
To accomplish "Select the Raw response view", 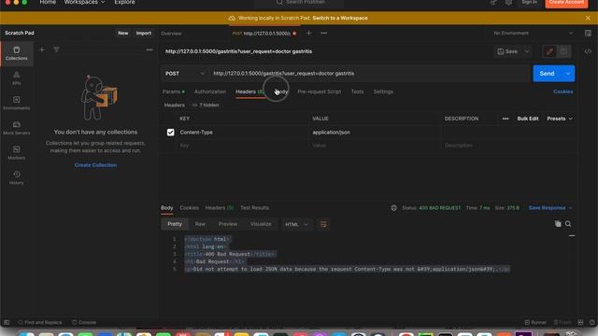I will tap(200, 224).
